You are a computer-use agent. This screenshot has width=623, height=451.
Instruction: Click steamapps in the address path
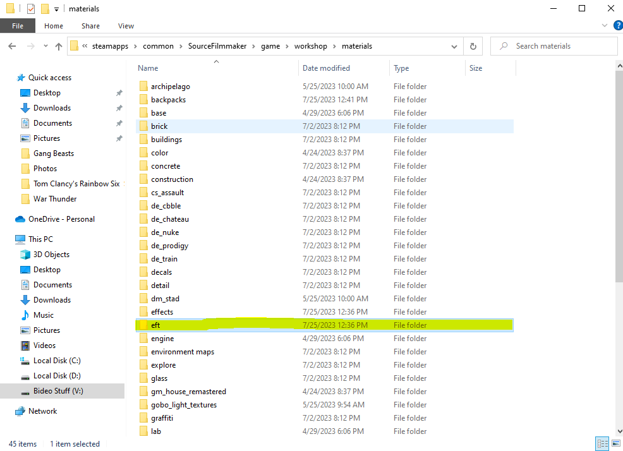click(110, 46)
